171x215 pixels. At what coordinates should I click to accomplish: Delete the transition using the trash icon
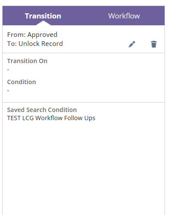[154, 44]
